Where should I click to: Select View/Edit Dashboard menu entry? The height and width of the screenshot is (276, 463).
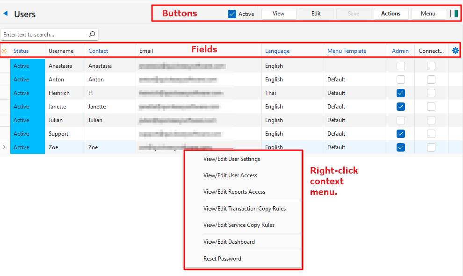(229, 242)
